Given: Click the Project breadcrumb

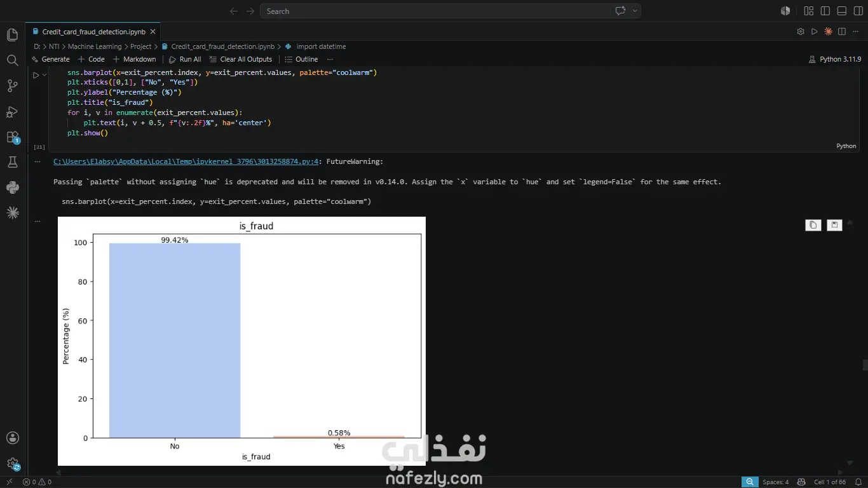Looking at the screenshot, I should tap(141, 46).
